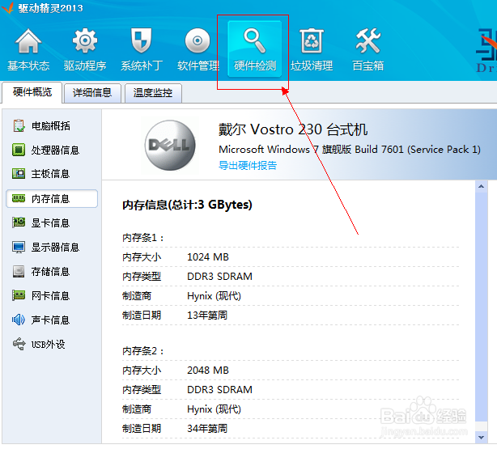Click the 内存条2 label
This screenshot has width=497, height=449.
(143, 351)
